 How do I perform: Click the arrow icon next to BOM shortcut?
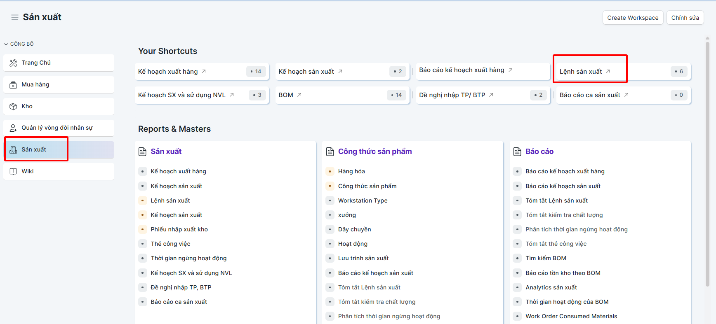(299, 95)
